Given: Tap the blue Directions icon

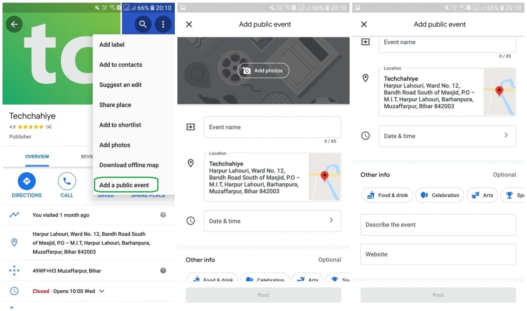Looking at the screenshot, I should [27, 181].
